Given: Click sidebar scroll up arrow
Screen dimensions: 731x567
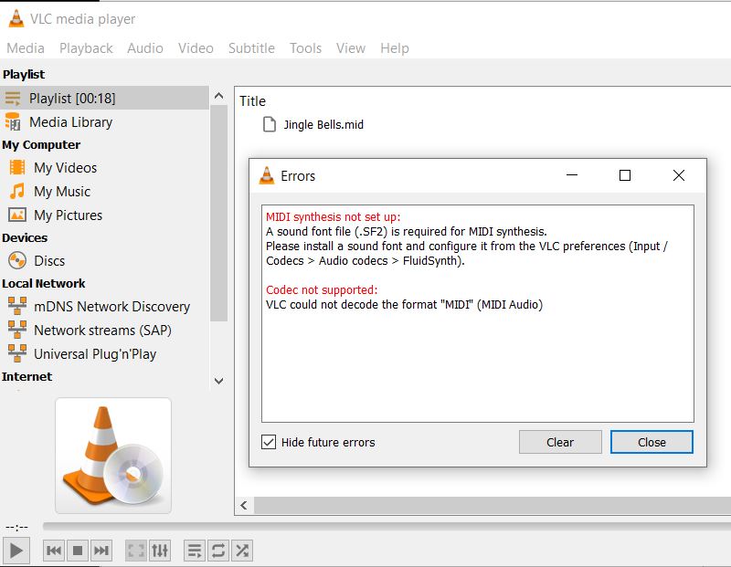Looking at the screenshot, I should (218, 96).
